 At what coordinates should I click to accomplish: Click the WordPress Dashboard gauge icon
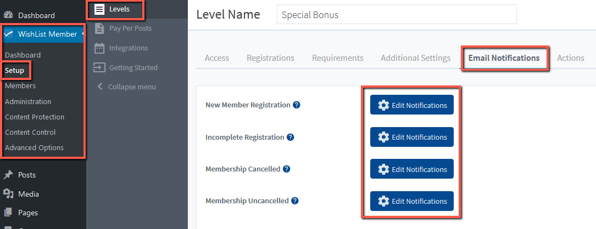(x=8, y=15)
